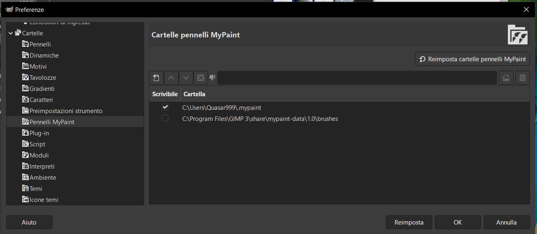Click the move folder up arrow

click(x=171, y=78)
